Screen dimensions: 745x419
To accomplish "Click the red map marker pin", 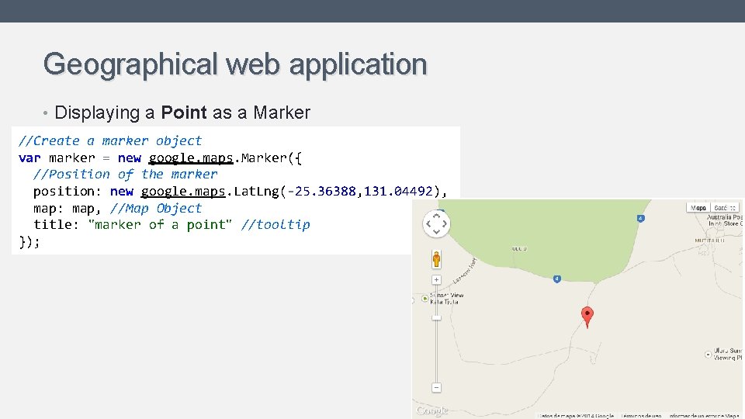I will click(587, 317).
